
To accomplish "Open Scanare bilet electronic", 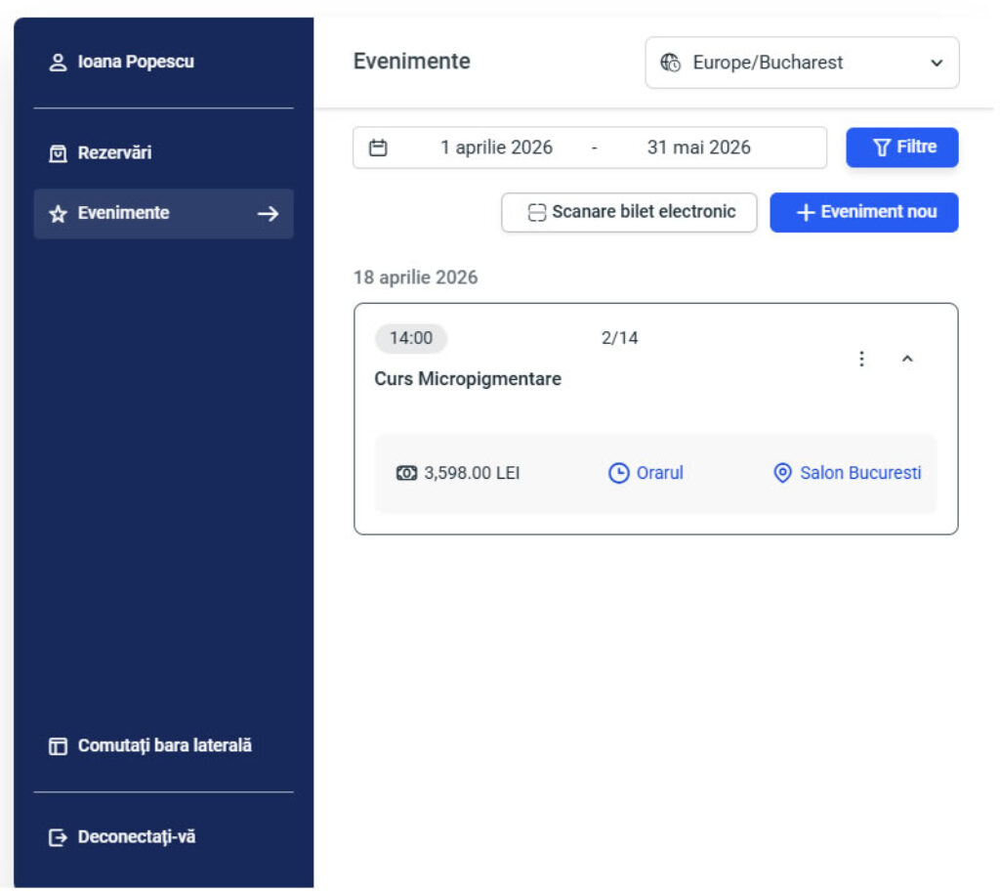I will point(628,212).
